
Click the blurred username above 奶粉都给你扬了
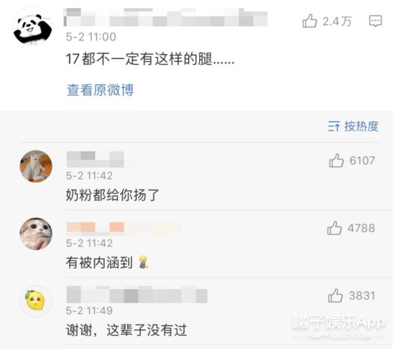95,159
